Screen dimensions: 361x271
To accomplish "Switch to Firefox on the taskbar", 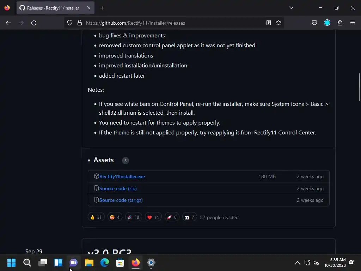I will pyautogui.click(x=136, y=263).
